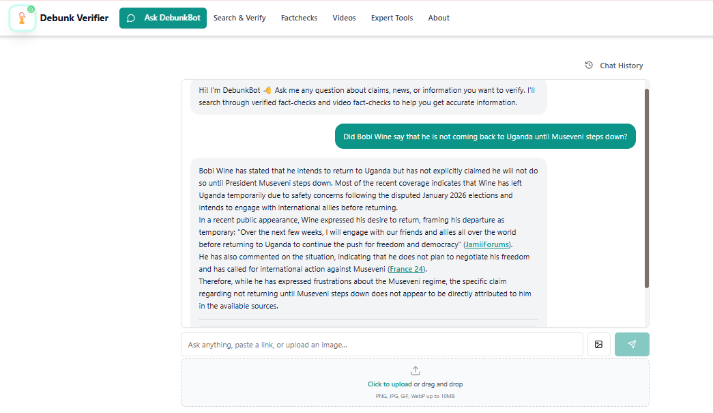Select the Bobi Wine question message bubble
713x413 pixels.
(x=485, y=137)
